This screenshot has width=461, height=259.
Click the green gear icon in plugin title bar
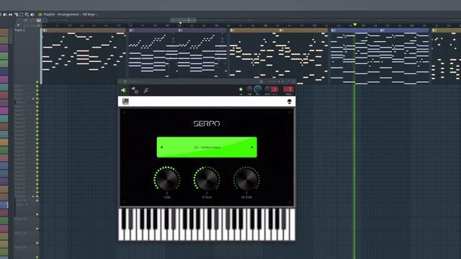click(125, 81)
